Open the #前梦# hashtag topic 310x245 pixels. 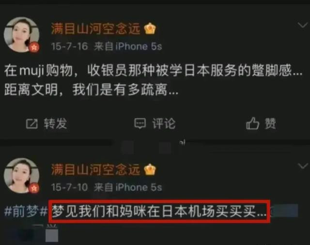tap(26, 212)
